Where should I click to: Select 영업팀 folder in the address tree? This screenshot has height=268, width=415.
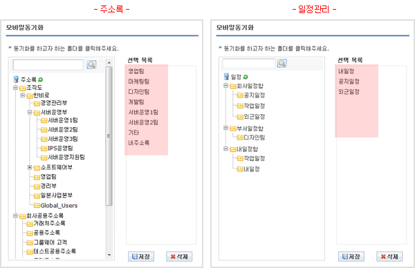[48, 177]
